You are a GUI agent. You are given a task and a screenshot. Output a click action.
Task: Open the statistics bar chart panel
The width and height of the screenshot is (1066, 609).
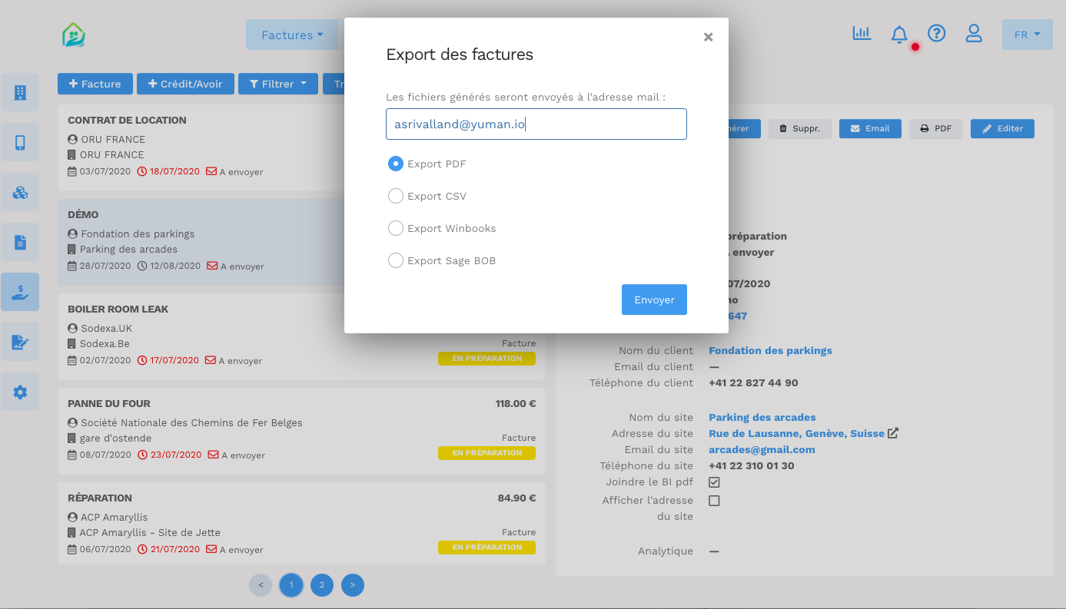pos(861,33)
